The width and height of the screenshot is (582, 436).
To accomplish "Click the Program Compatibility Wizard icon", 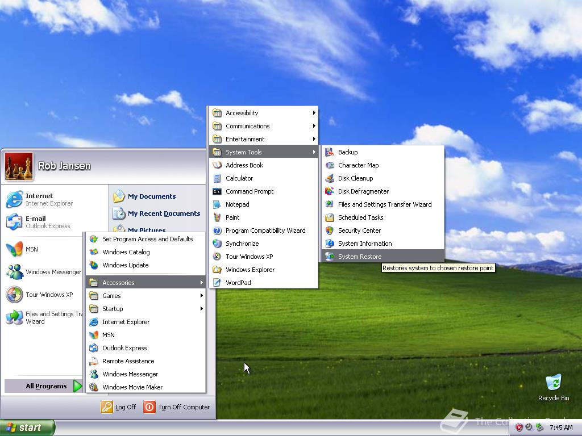I will pyautogui.click(x=217, y=230).
